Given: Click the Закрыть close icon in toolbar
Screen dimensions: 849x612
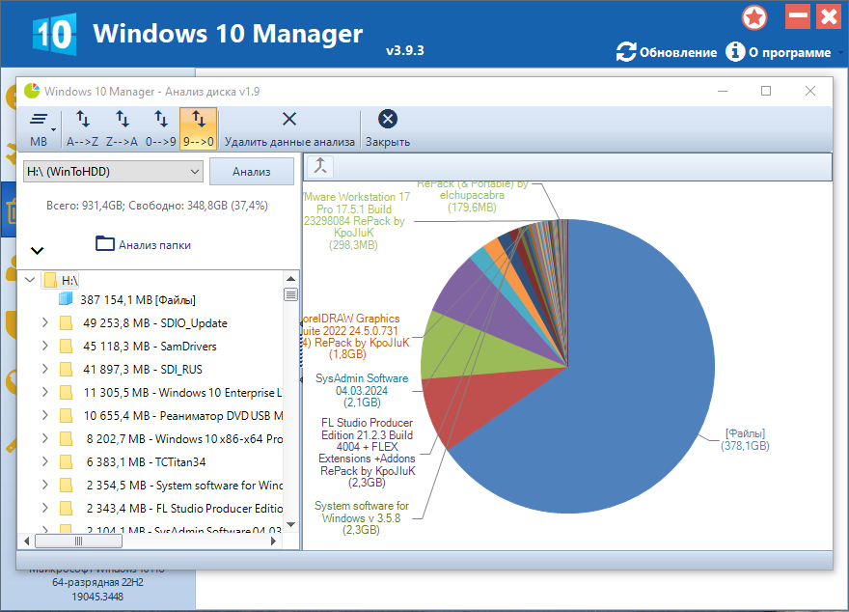Looking at the screenshot, I should point(388,119).
